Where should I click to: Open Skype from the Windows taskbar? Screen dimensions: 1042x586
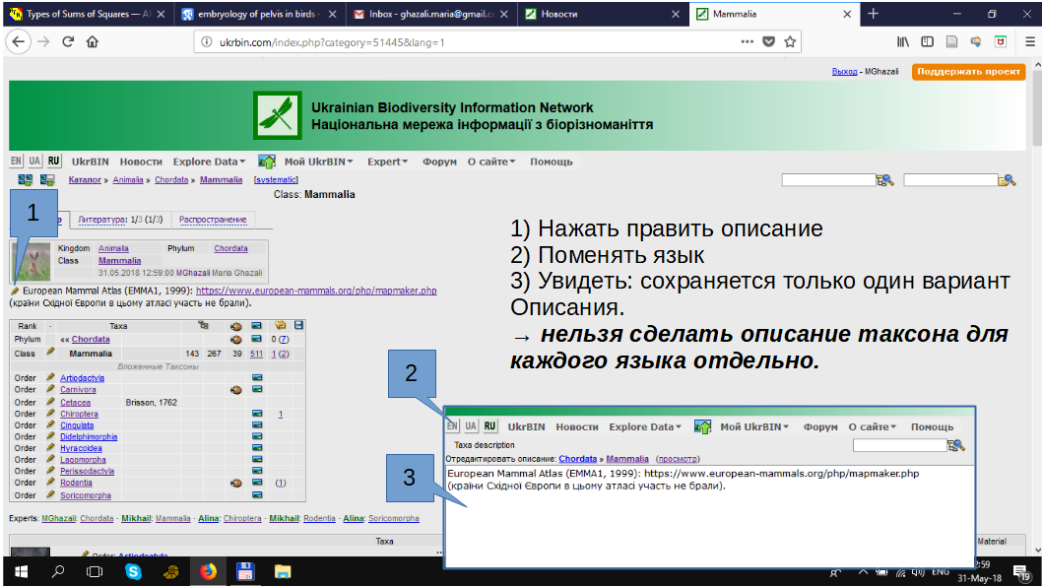[133, 571]
